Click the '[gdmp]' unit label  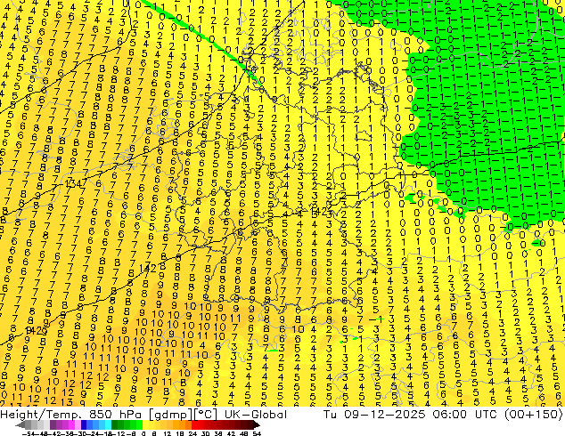(170, 415)
